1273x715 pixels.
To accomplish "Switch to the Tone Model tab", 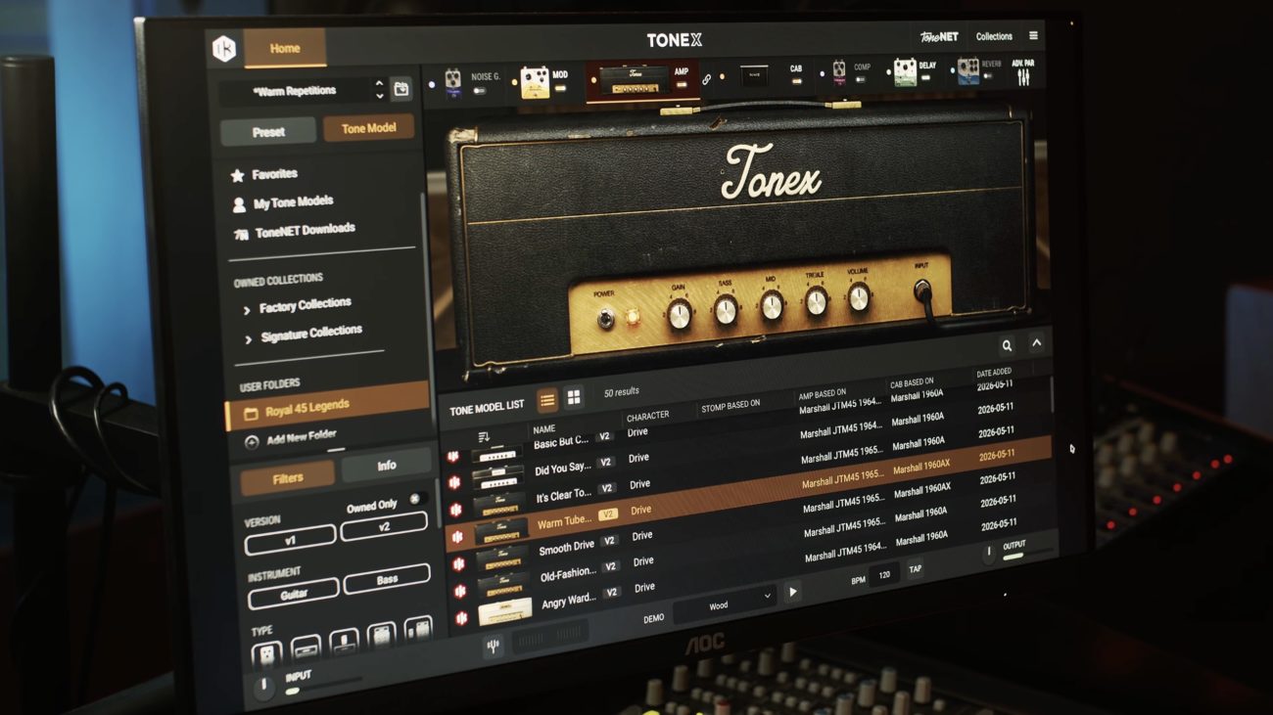I will point(369,128).
